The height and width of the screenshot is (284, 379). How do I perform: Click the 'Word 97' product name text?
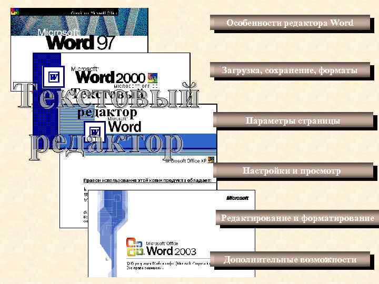click(x=80, y=43)
